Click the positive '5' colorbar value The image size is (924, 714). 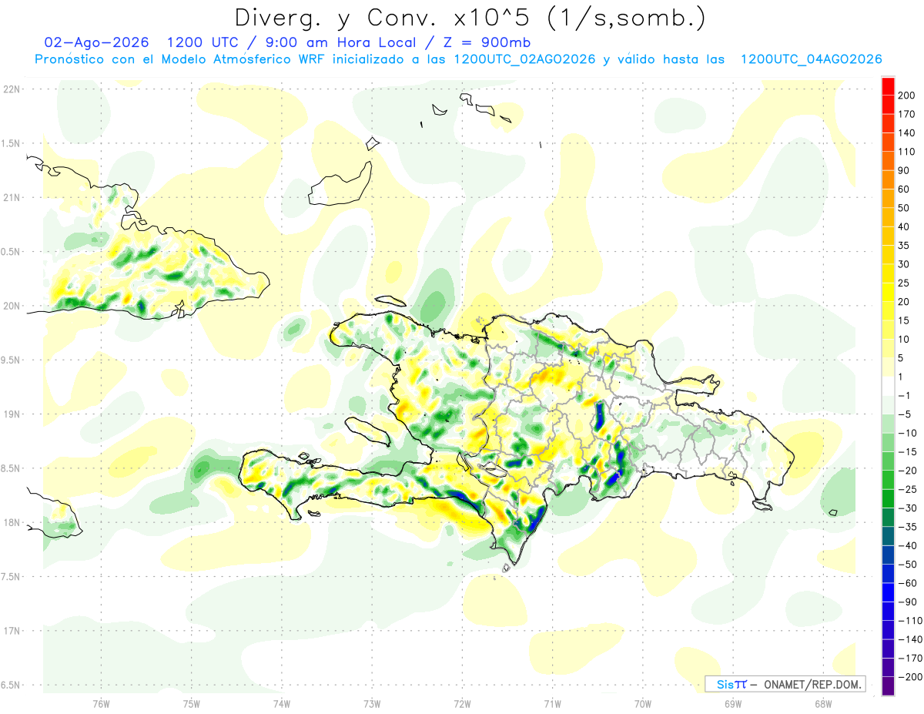tap(902, 358)
